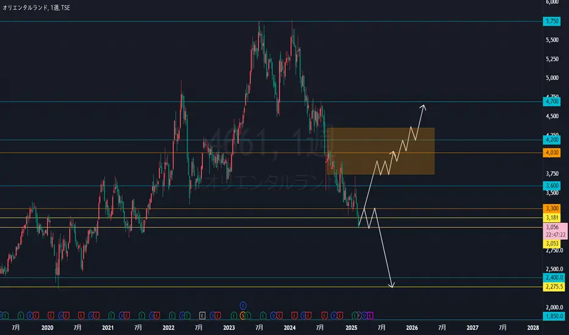Open the green E earnings marker for January 2021
The width and height of the screenshot is (569, 335).
(x=111, y=316)
